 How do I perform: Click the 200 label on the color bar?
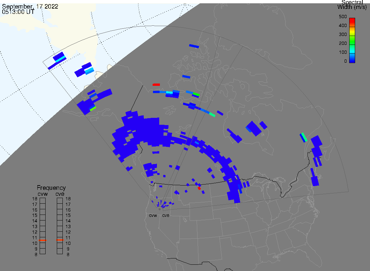coord(343,43)
